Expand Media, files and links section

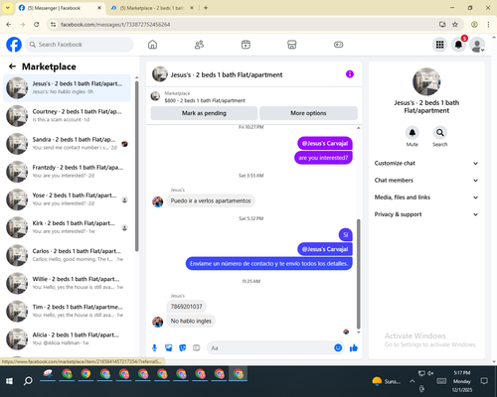[x=426, y=198]
